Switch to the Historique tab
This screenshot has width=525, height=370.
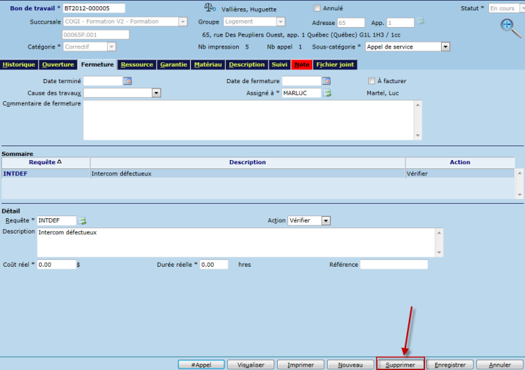coord(19,64)
